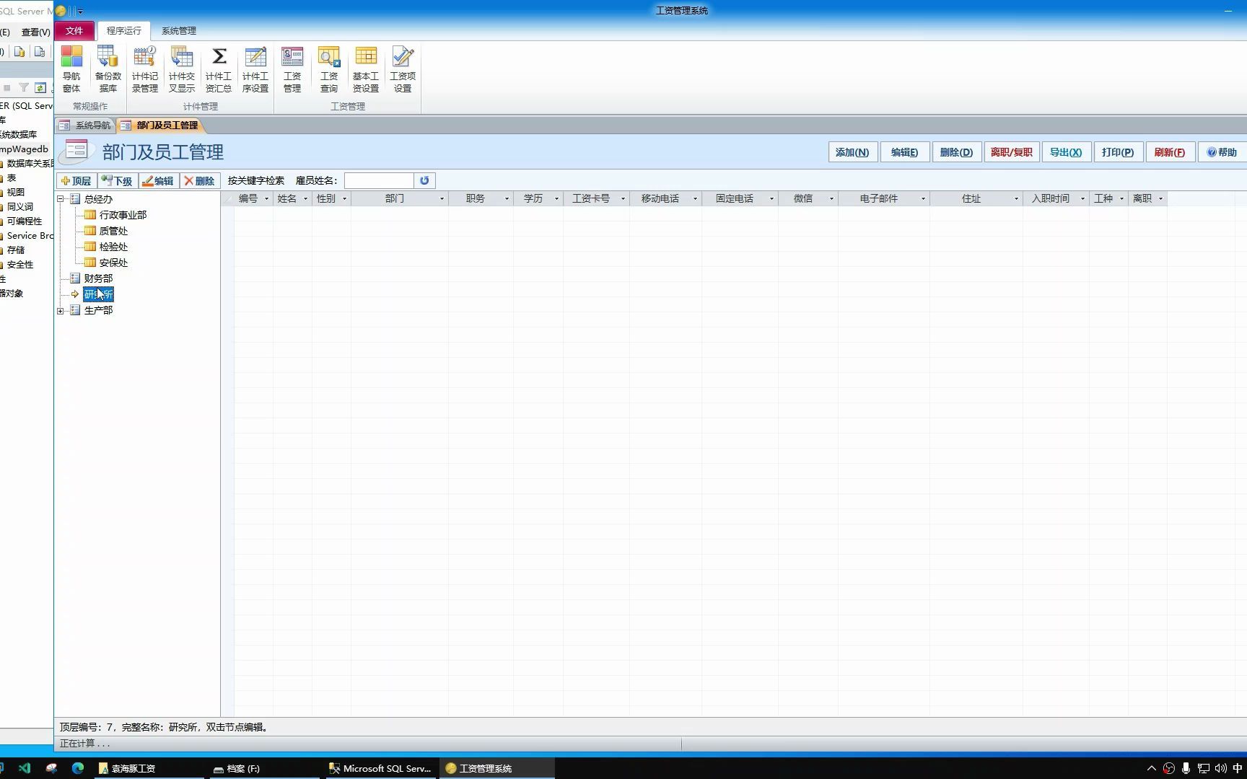The image size is (1247, 779).
Task: Open the 入职时间 column filter dropdown
Action: (x=1082, y=198)
